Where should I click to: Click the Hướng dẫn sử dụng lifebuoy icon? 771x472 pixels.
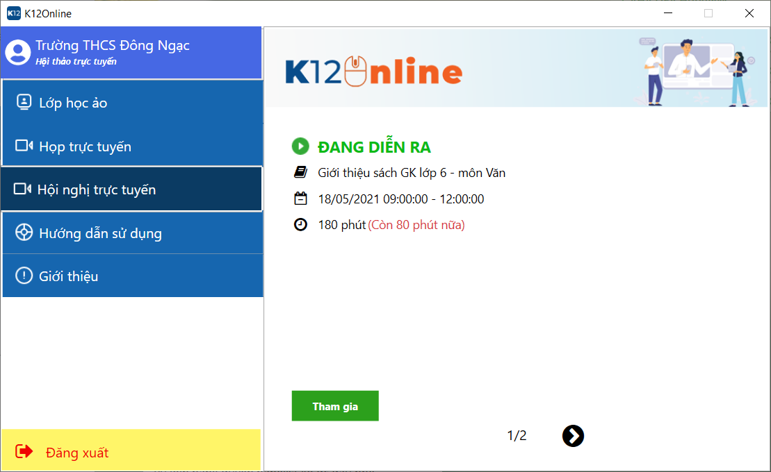coord(24,233)
